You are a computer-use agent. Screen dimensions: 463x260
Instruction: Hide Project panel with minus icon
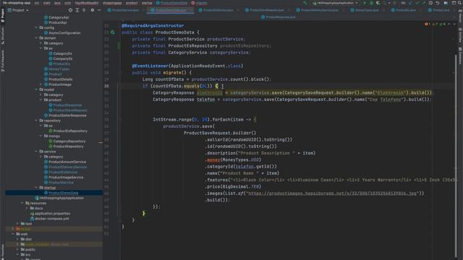click(x=99, y=10)
